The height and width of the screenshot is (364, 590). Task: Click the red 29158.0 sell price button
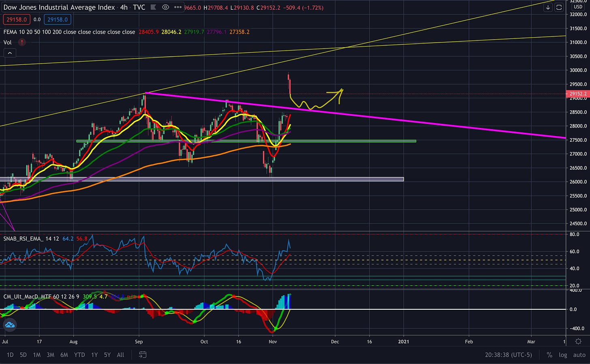coord(16,19)
